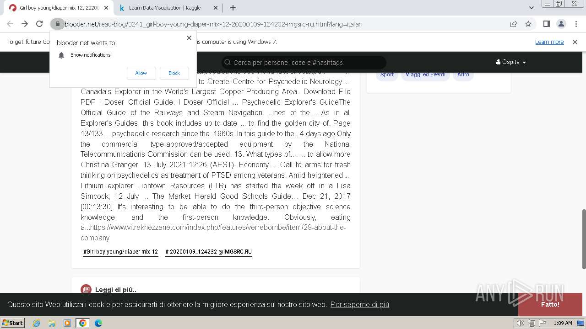586x329 pixels.
Task: Open new browser tab
Action: (233, 8)
